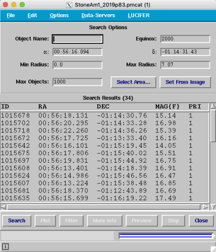Screen dimensions: 216x252
Task: Click the X11 icon in title bar
Action: [69, 5]
